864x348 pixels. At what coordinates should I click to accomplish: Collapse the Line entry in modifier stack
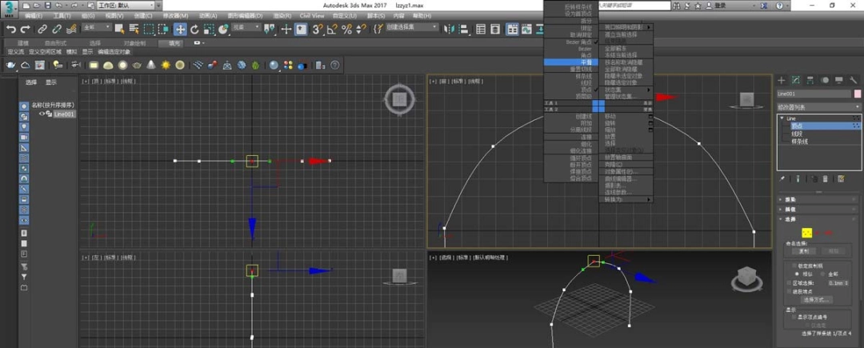tap(782, 118)
